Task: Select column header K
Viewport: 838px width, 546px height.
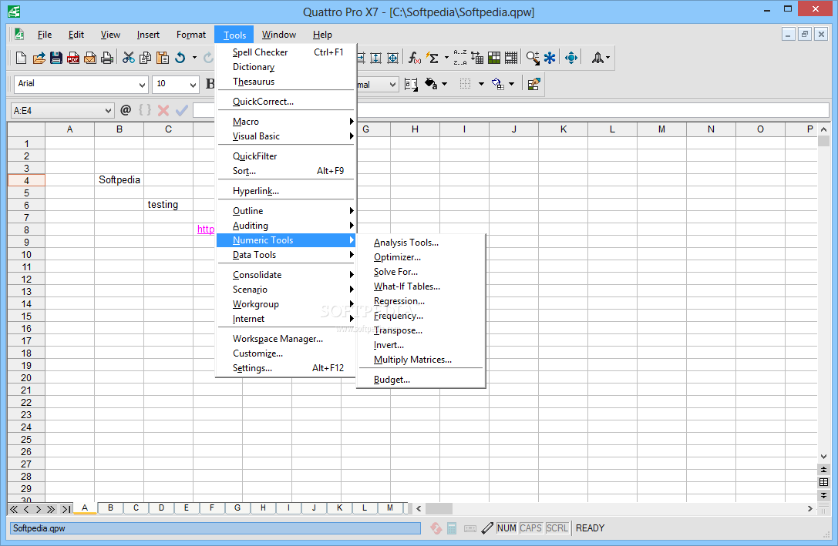Action: (x=564, y=129)
